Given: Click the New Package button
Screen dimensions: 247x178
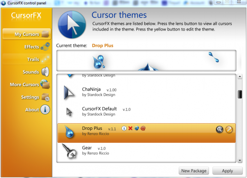Looking at the screenshot, I should click(194, 171).
